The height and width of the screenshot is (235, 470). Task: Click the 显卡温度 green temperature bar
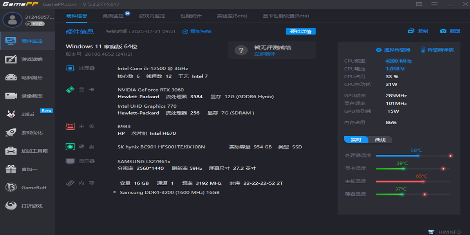click(413, 168)
